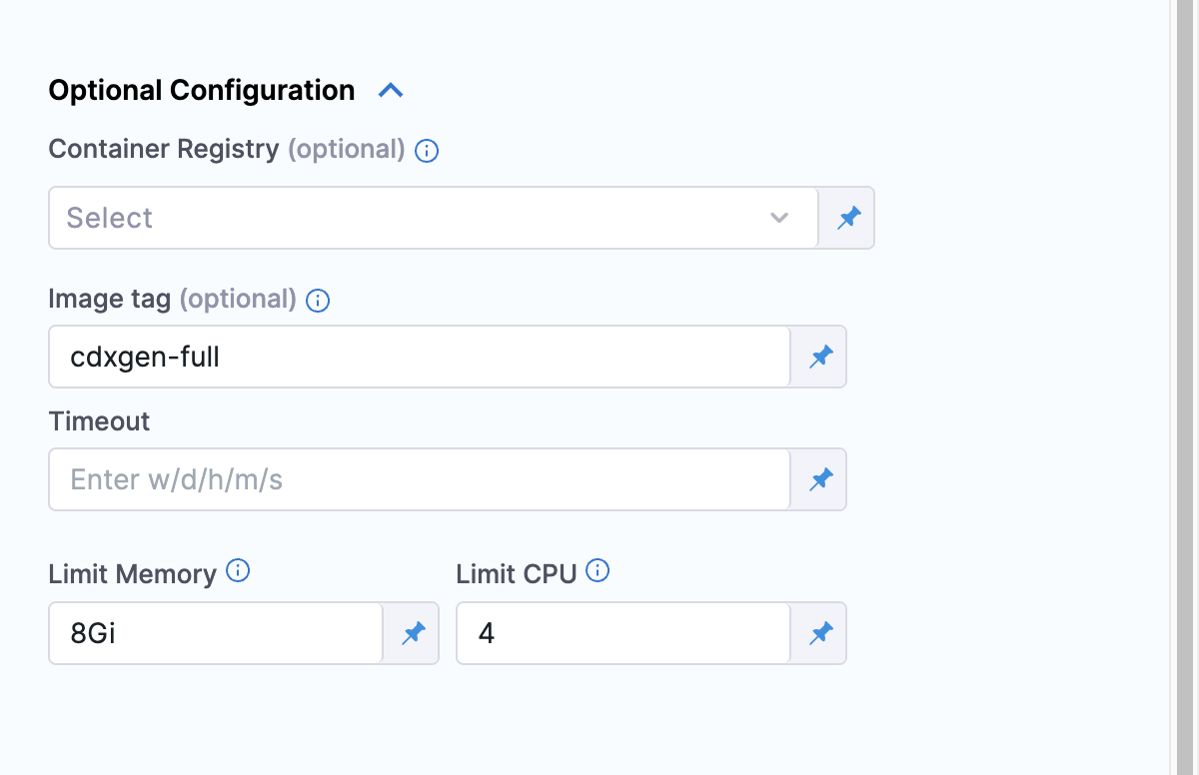Focus the Limit CPU field showing 4
The image size is (1199, 775).
[x=622, y=633]
